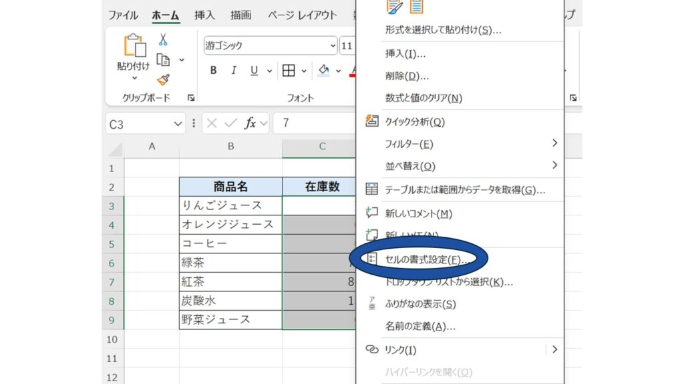The width and height of the screenshot is (684, 384).
Task: Expand the Name Box dropdown showing C3
Action: (178, 124)
